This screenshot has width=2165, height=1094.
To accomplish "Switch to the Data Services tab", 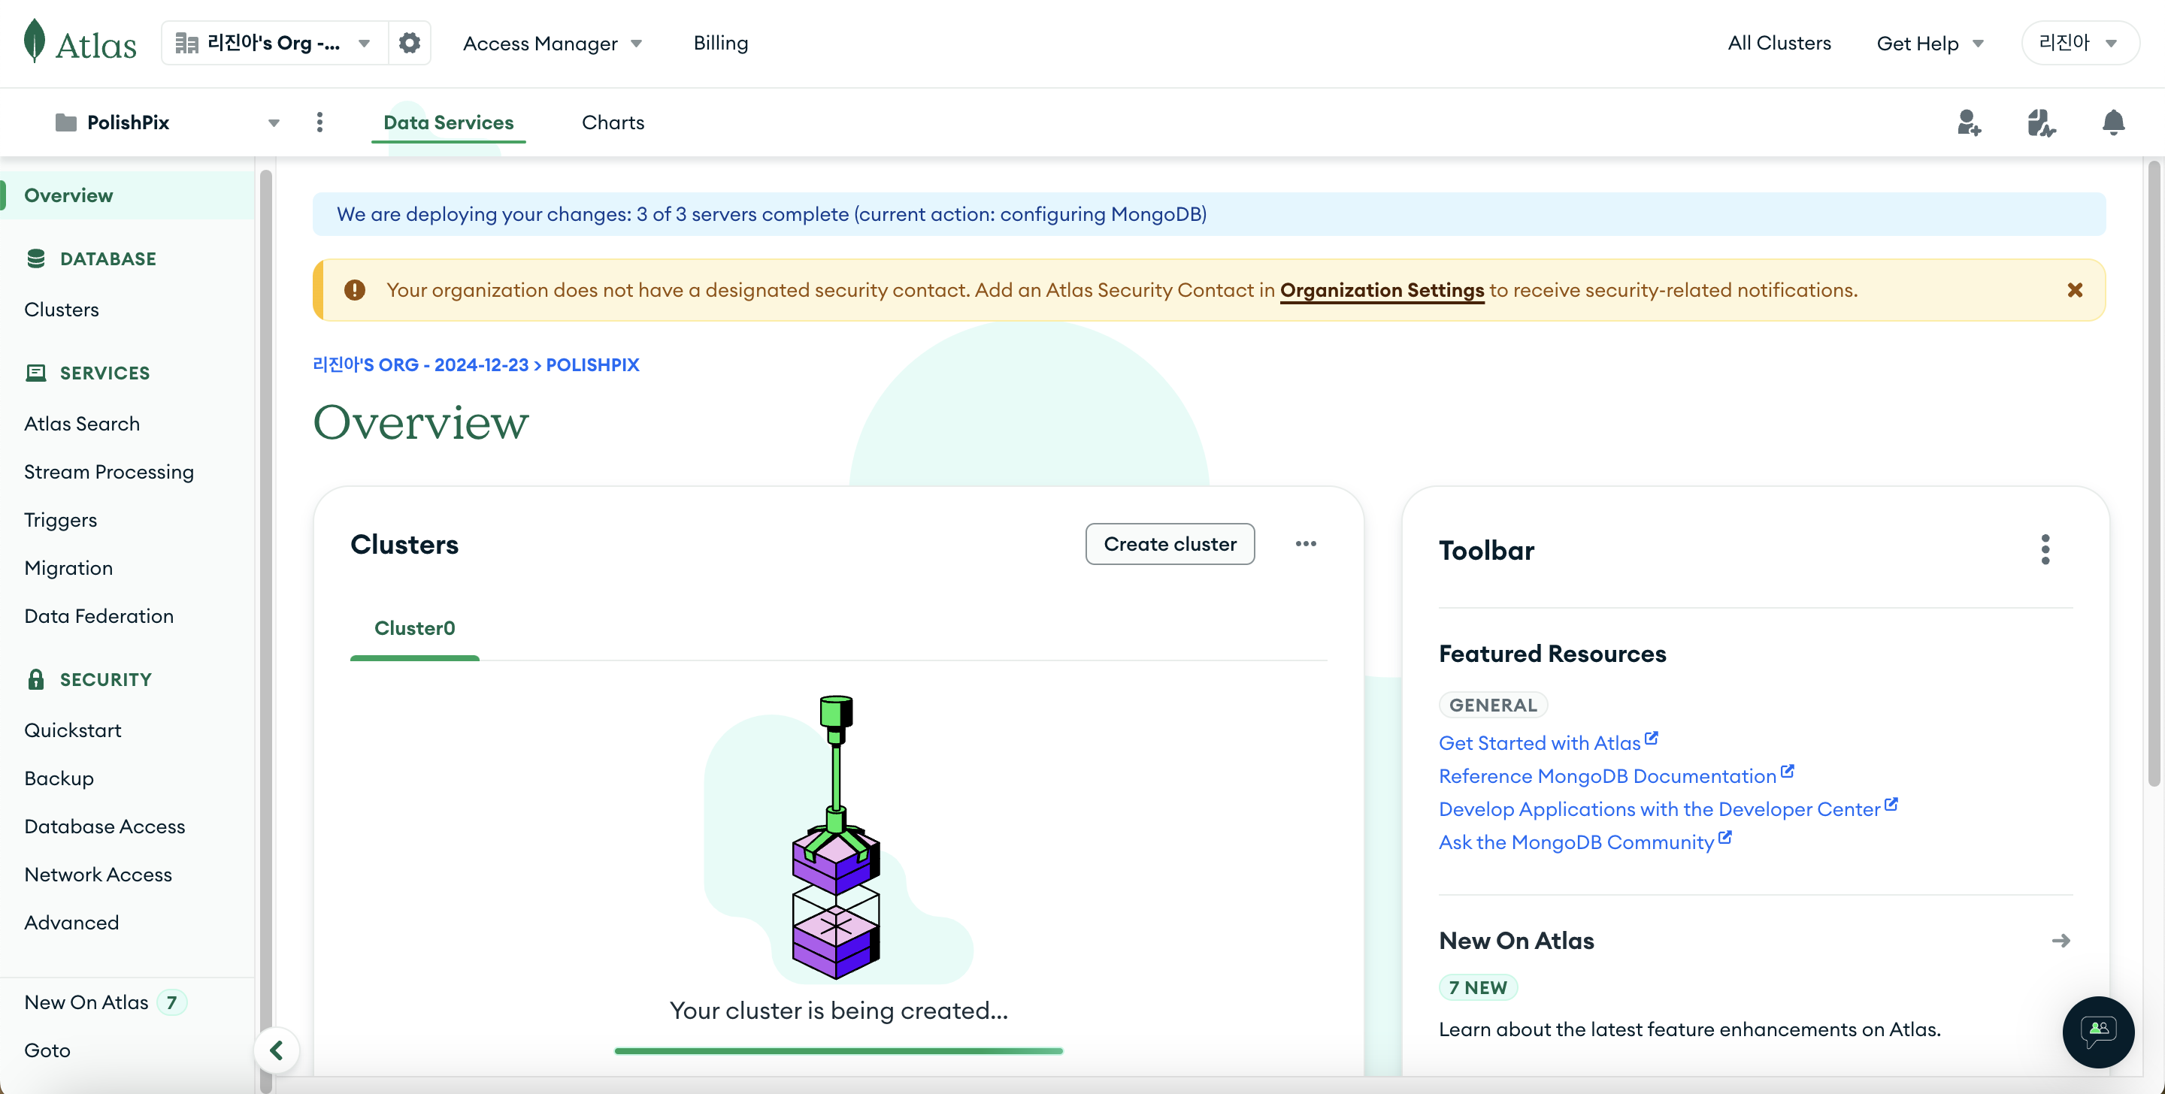I will click(448, 122).
